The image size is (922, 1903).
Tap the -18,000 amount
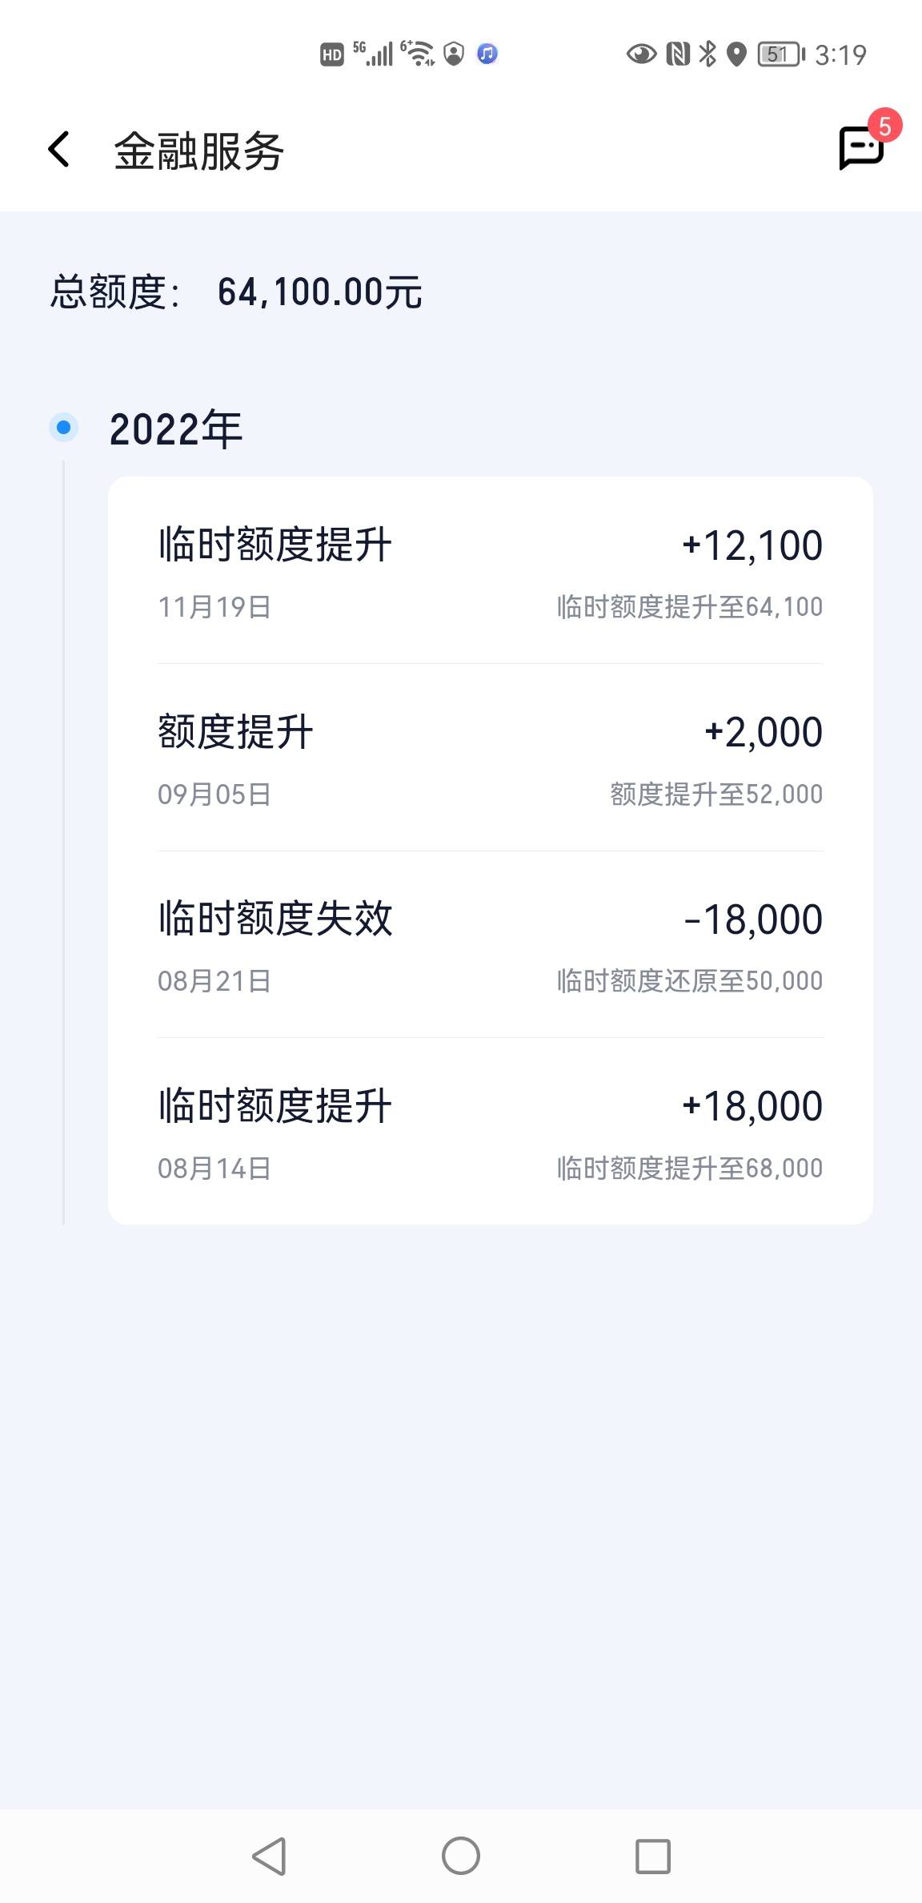(753, 919)
